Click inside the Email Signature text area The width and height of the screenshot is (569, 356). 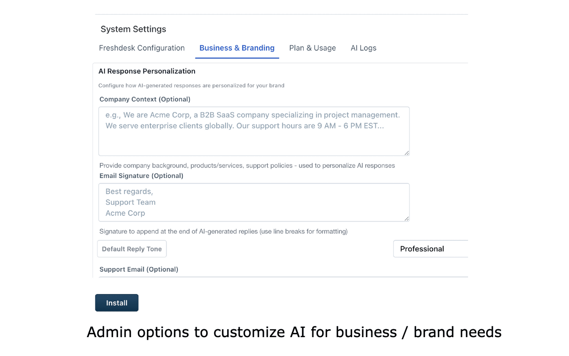click(x=254, y=202)
